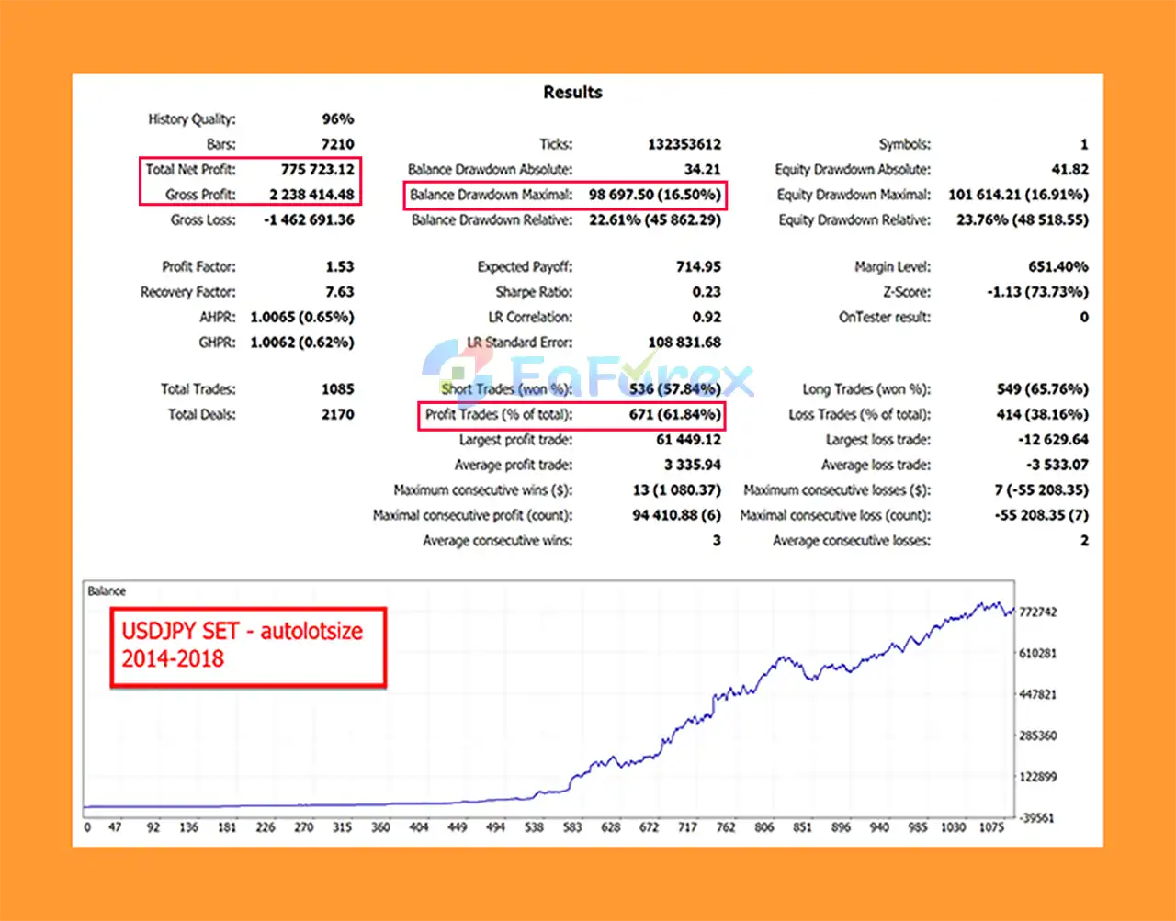This screenshot has width=1176, height=921.
Task: Click the Results heading
Action: click(572, 93)
